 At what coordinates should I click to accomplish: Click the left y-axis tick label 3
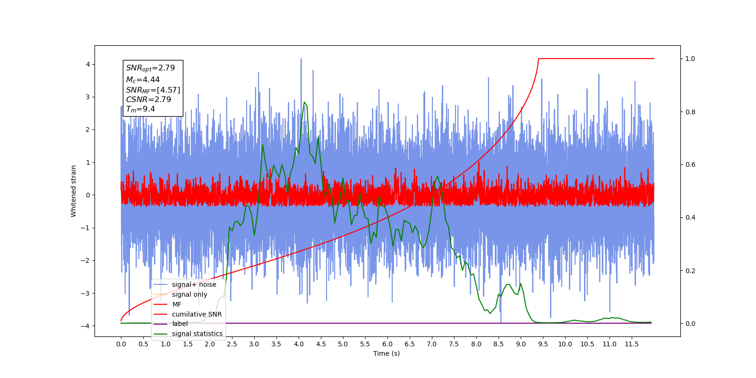(x=88, y=97)
